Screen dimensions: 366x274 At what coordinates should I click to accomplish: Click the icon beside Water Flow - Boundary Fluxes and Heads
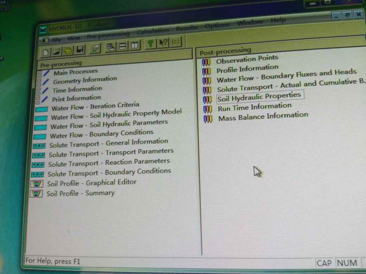click(x=207, y=81)
